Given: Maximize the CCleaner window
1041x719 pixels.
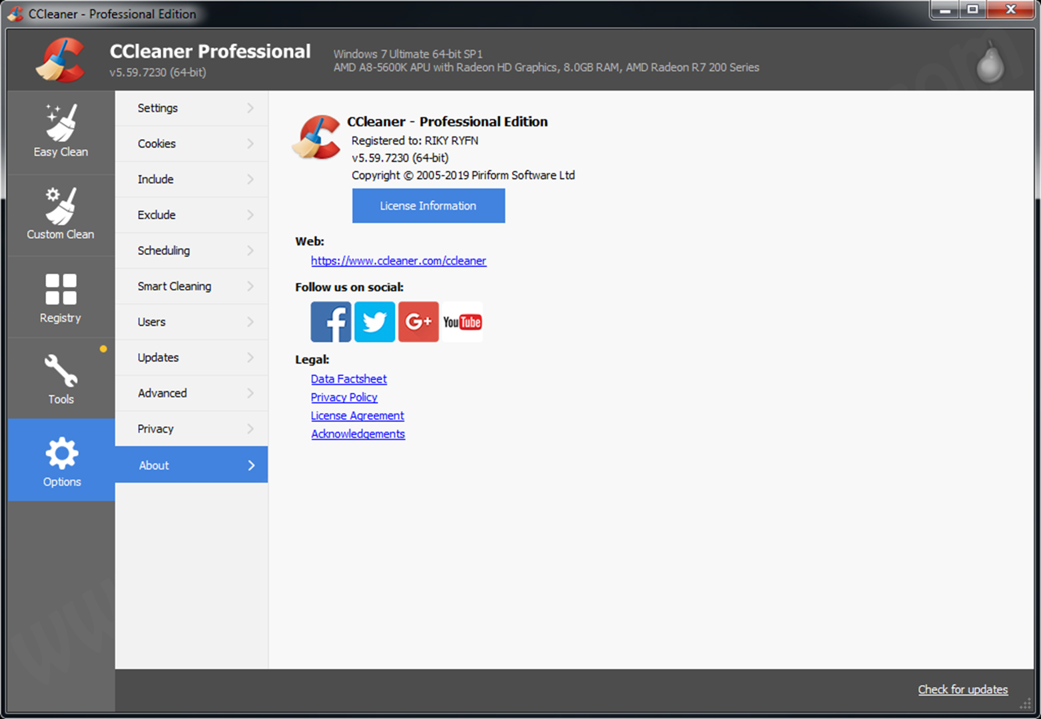Looking at the screenshot, I should (972, 10).
